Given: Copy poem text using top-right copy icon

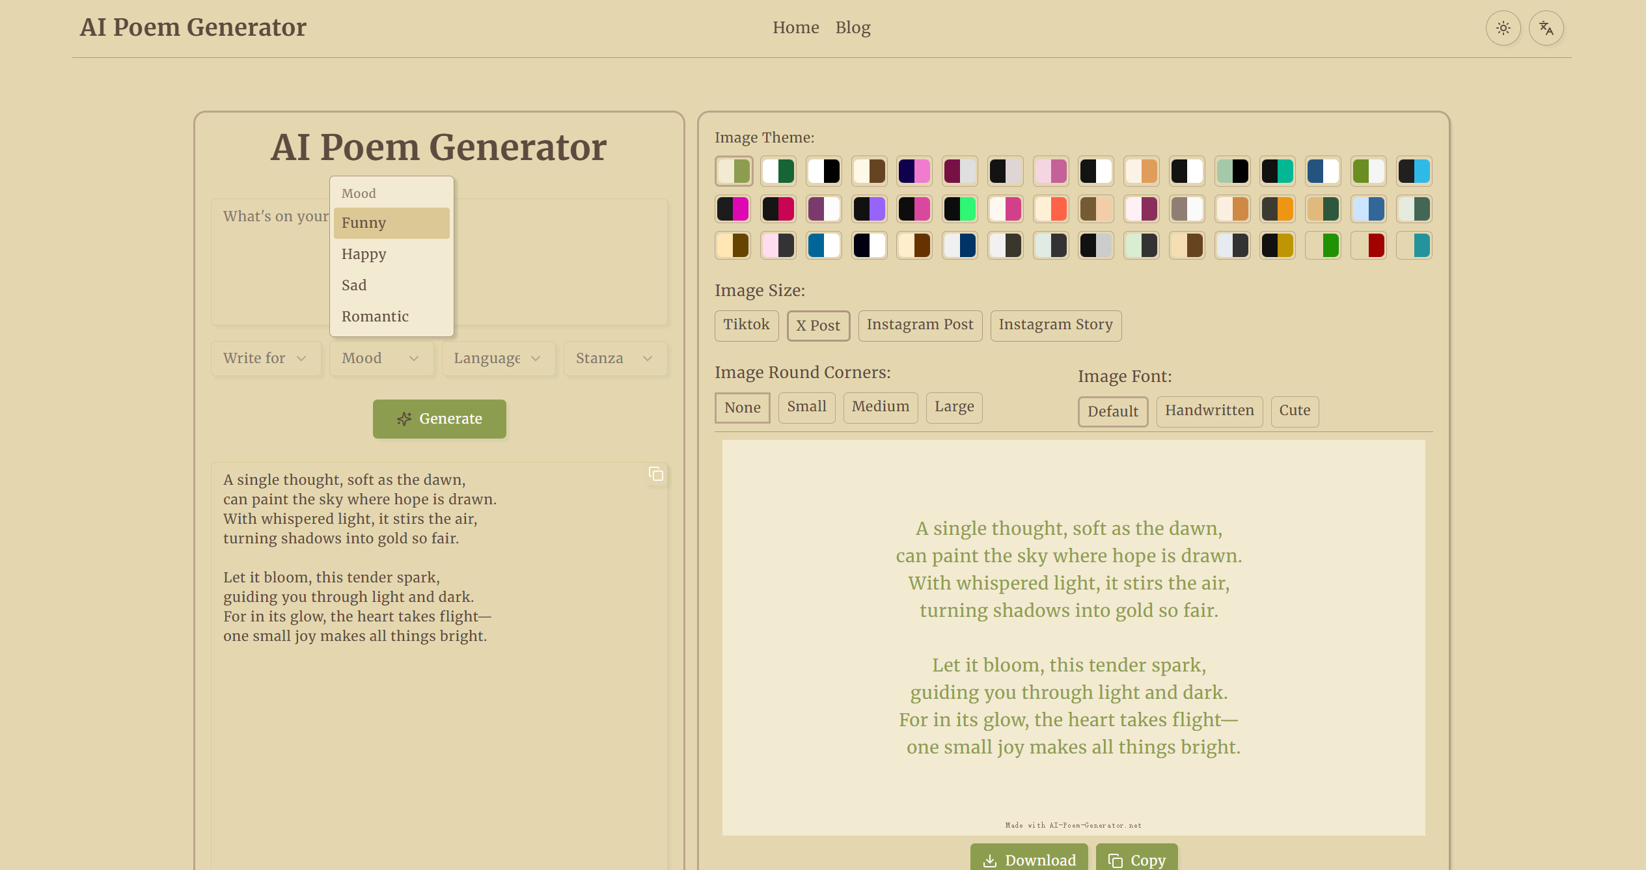Looking at the screenshot, I should 655,474.
